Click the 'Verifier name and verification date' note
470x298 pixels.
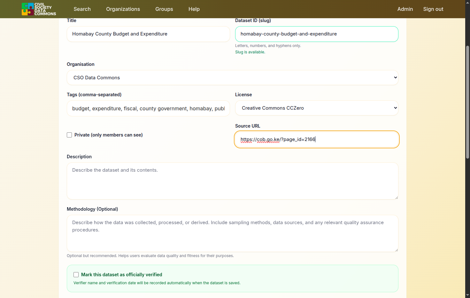click(x=157, y=283)
